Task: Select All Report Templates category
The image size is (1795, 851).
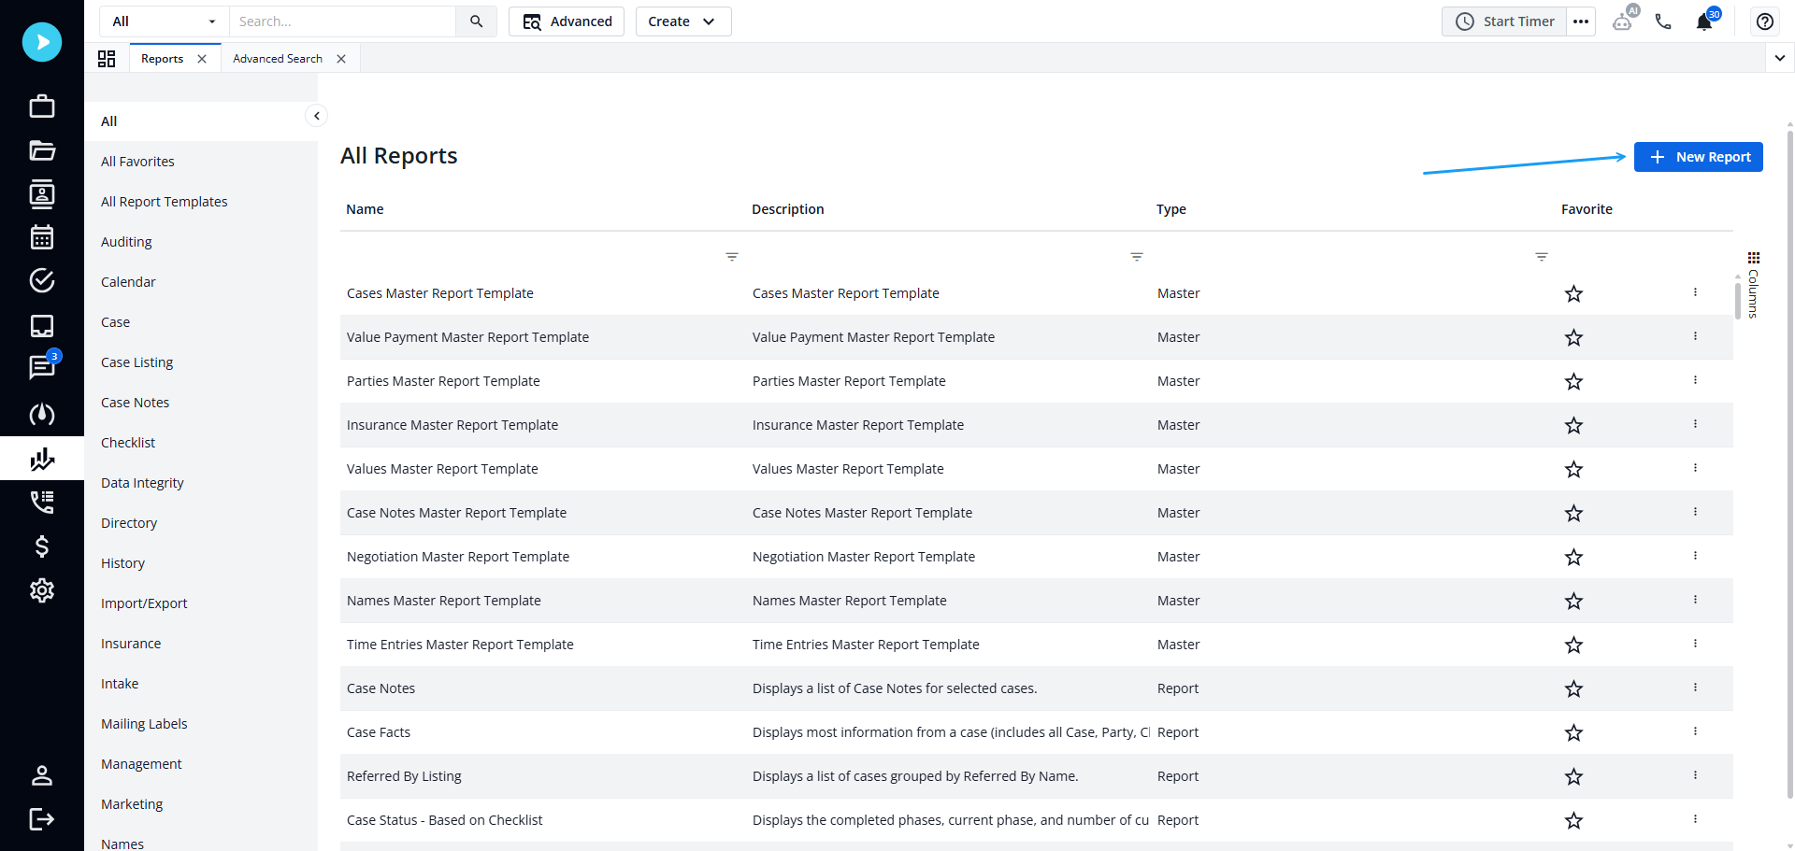Action: 165,202
